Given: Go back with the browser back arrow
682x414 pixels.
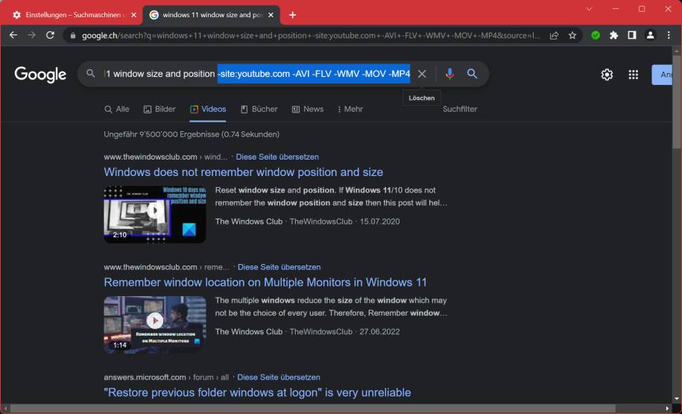Looking at the screenshot, I should (13, 35).
